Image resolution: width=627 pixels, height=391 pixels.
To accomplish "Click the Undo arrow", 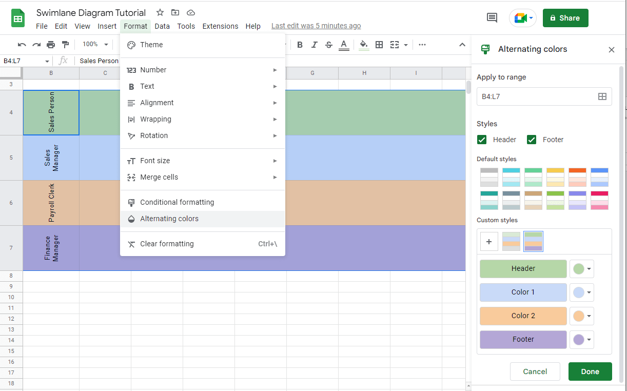I will pyautogui.click(x=21, y=45).
